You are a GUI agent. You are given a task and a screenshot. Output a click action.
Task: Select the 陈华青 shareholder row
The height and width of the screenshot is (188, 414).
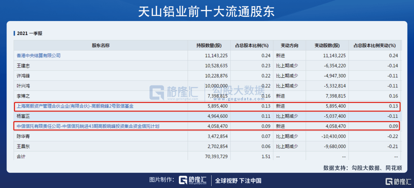[x=207, y=136]
